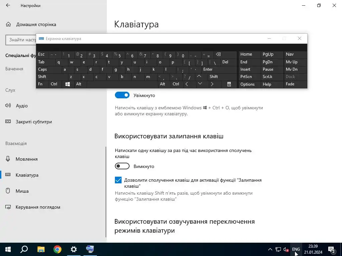
Task: Click Enter key on the on-screen keyboard
Action: [219, 69]
